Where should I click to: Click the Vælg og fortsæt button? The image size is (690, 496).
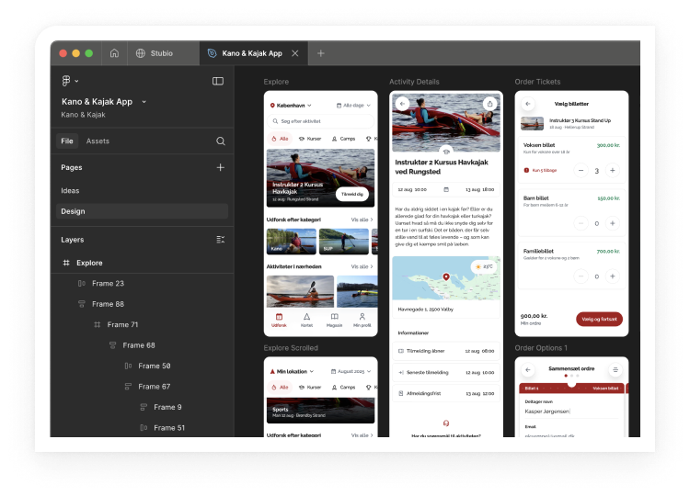tap(599, 319)
